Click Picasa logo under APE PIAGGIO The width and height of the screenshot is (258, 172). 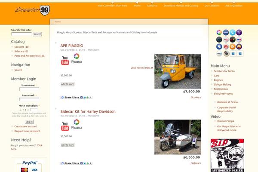(x=77, y=58)
